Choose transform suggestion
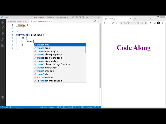The width and height of the screenshot is (166, 124). click(60, 45)
